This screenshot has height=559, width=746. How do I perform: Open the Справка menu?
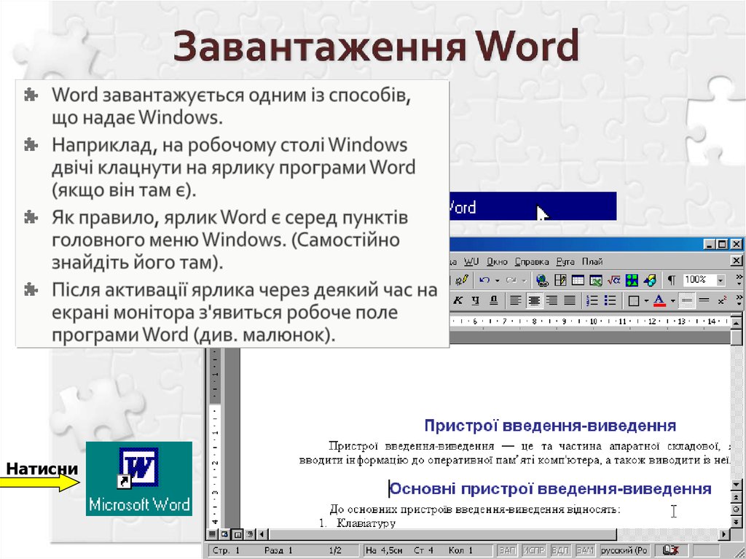tap(532, 260)
